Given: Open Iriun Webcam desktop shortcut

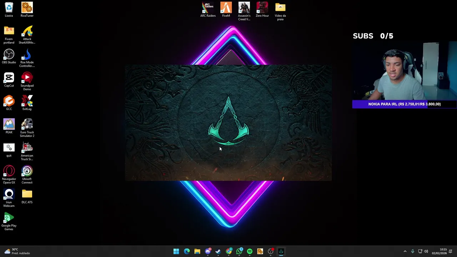Looking at the screenshot, I should coord(9,198).
